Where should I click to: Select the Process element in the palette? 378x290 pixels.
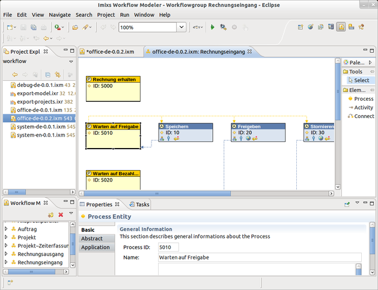[363, 98]
